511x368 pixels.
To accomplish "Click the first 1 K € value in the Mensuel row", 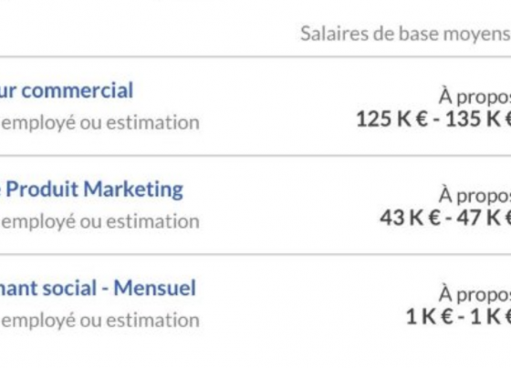I will point(430,316).
